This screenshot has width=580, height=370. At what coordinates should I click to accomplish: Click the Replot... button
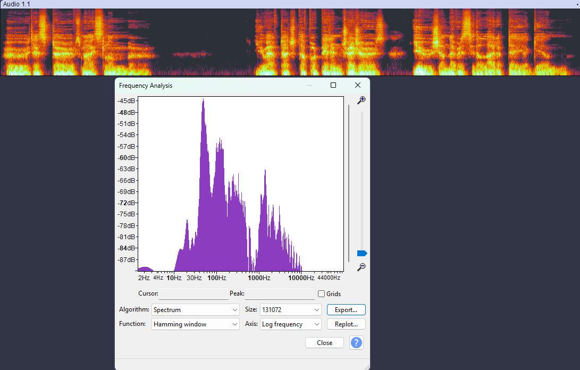tap(346, 324)
